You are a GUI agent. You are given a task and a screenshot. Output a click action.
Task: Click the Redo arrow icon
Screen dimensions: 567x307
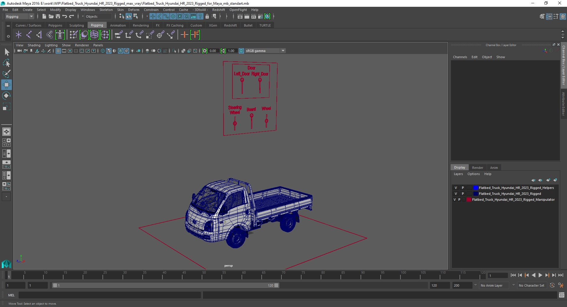click(71, 17)
